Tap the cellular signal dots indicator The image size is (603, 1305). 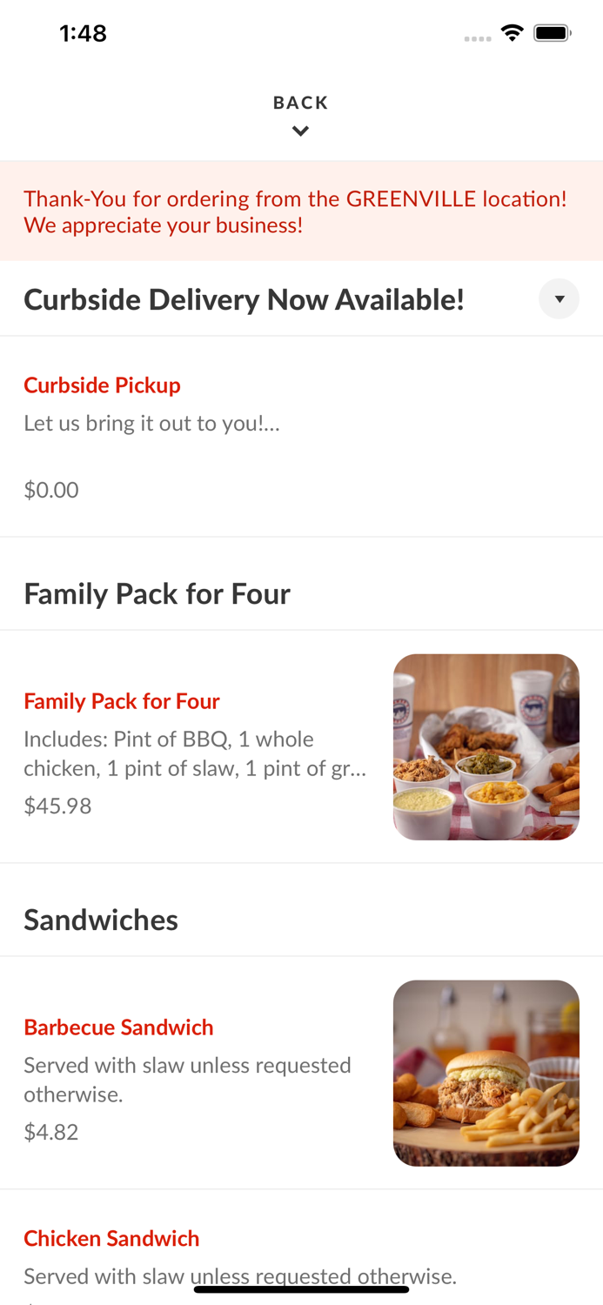478,37
